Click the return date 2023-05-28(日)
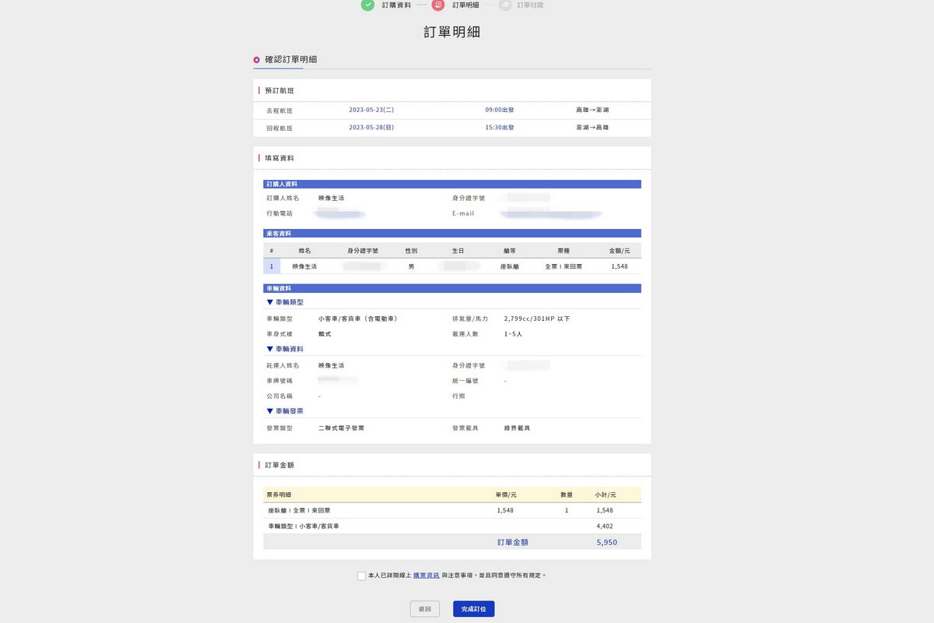This screenshot has width=934, height=623. tap(371, 127)
